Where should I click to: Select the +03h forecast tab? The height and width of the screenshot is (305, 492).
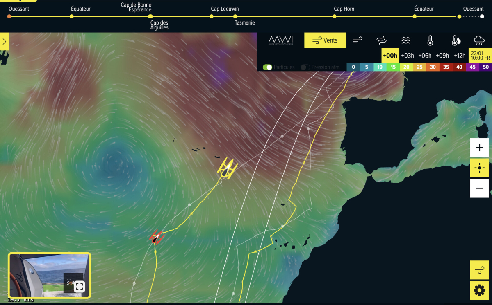point(407,56)
